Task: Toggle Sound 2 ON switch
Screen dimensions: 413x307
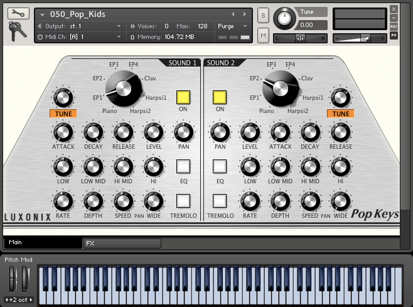Action: [x=220, y=97]
